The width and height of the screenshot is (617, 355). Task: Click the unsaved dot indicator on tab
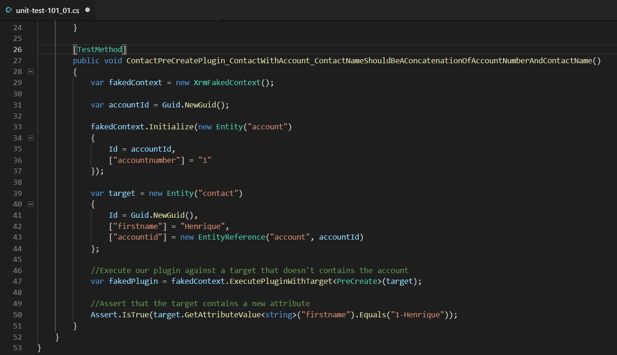pos(87,10)
